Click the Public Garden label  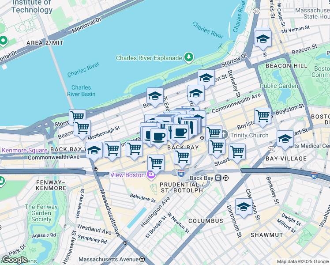tap(279, 86)
